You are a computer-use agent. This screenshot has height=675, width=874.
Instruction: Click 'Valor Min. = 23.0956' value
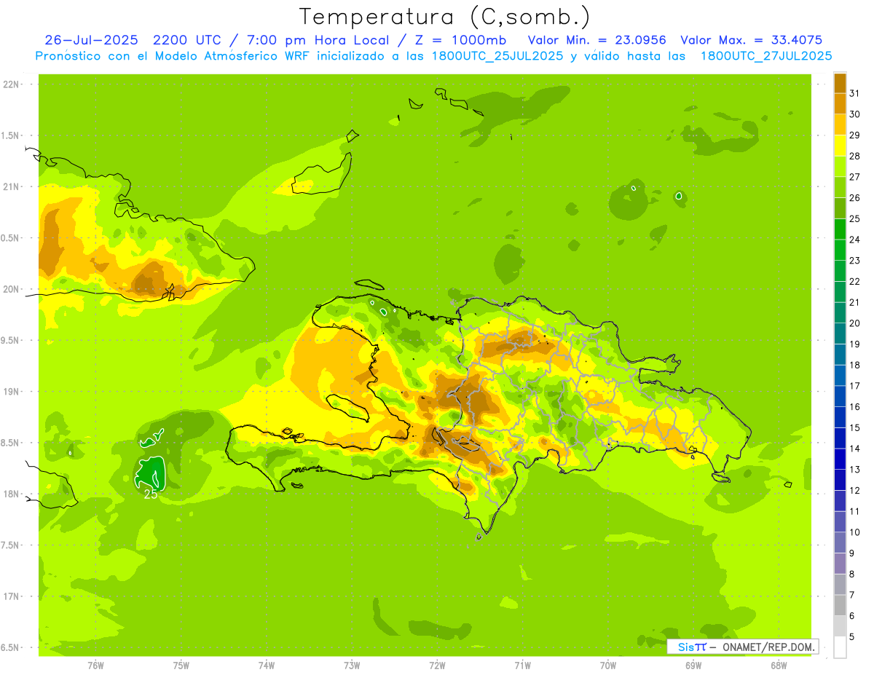[597, 40]
